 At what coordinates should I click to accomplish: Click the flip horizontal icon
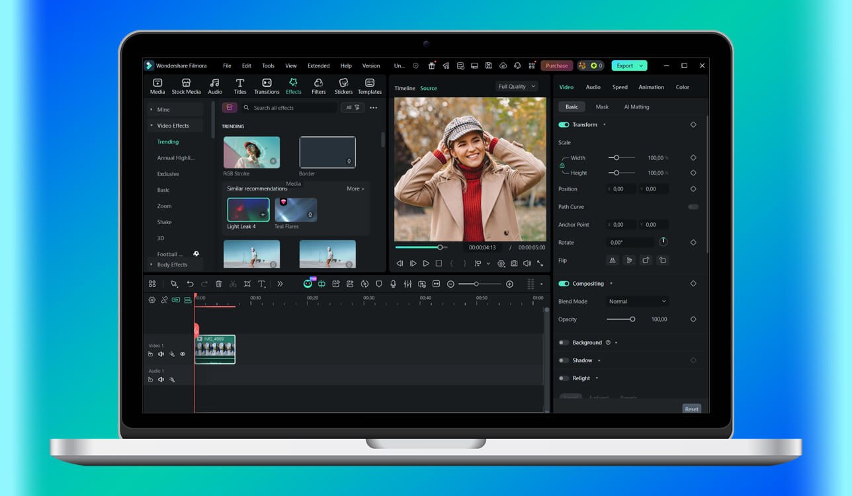click(613, 261)
